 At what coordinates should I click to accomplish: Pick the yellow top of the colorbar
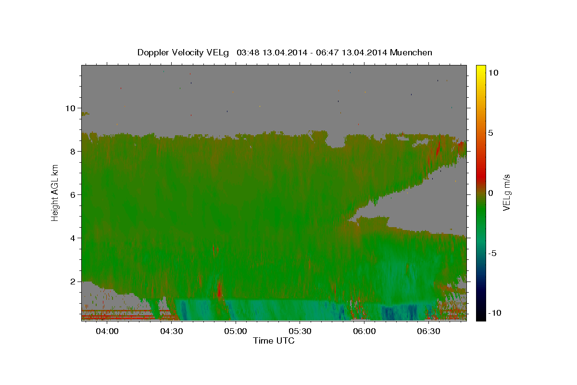click(481, 71)
